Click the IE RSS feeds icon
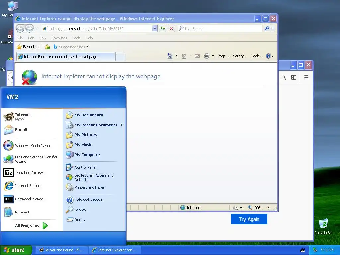Viewport: 340px width, 255px height. (184, 56)
